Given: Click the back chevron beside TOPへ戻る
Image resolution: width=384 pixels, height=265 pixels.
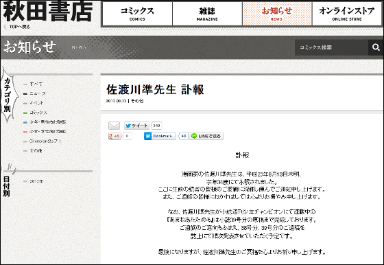Looking at the screenshot, I should (x=5, y=27).
